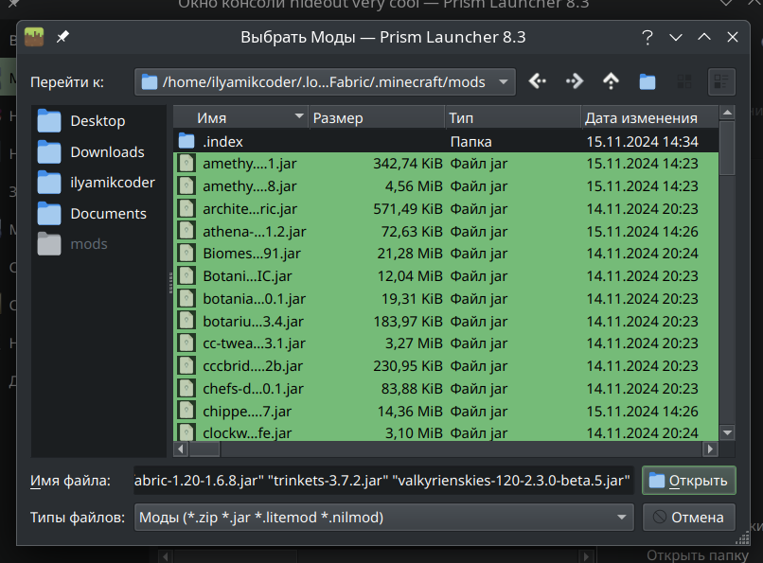
Task: Select the Documents sidebar entry
Action: [x=107, y=214]
